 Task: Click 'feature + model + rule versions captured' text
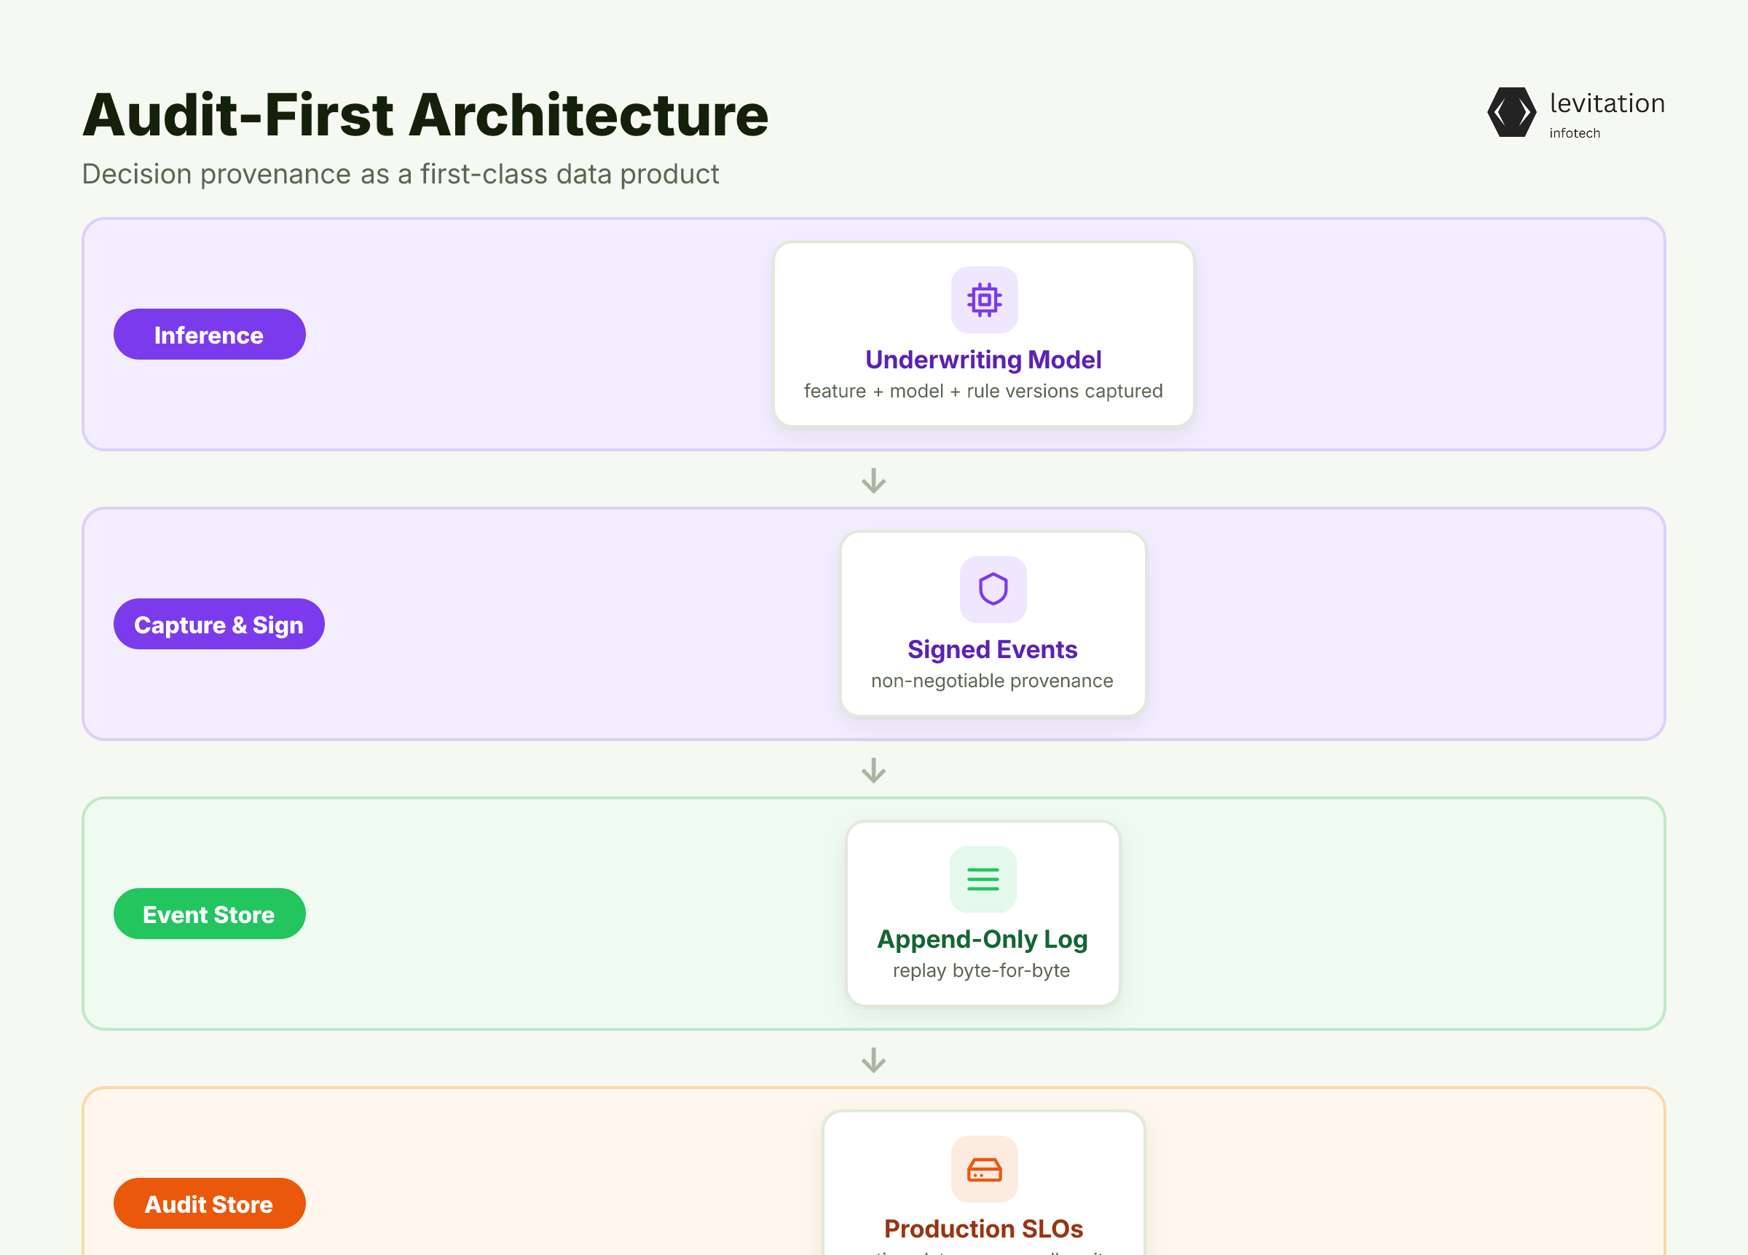983,392
